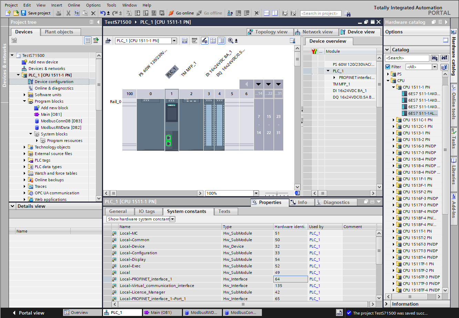Toggle the Filter checkbox in hardware catalog
The height and width of the screenshot is (318, 459).
click(x=388, y=67)
